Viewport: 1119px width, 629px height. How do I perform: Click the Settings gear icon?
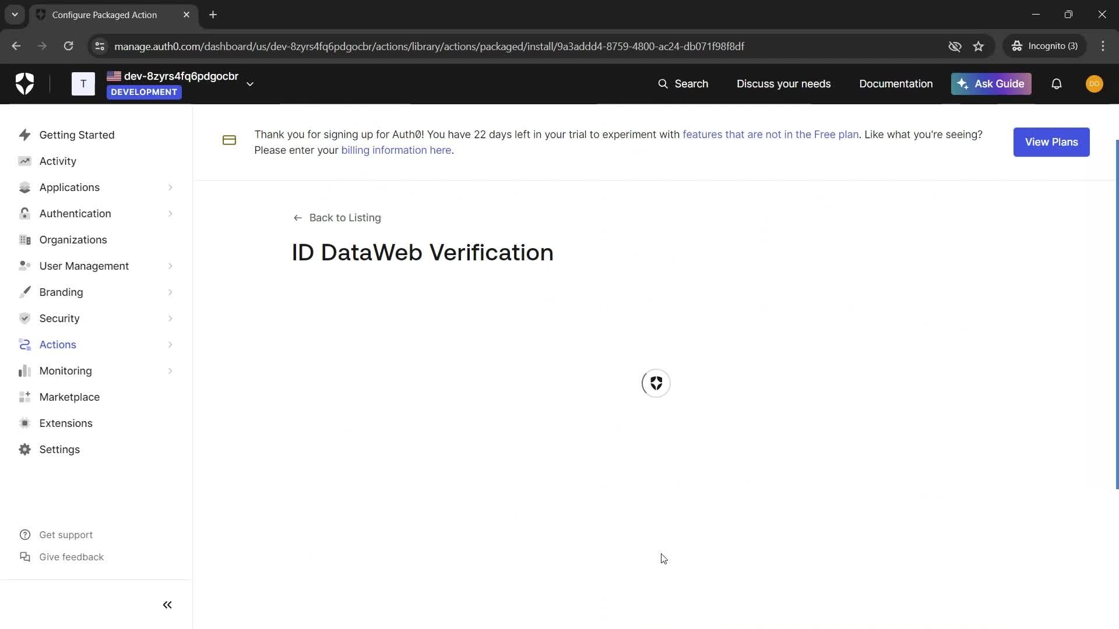[24, 450]
